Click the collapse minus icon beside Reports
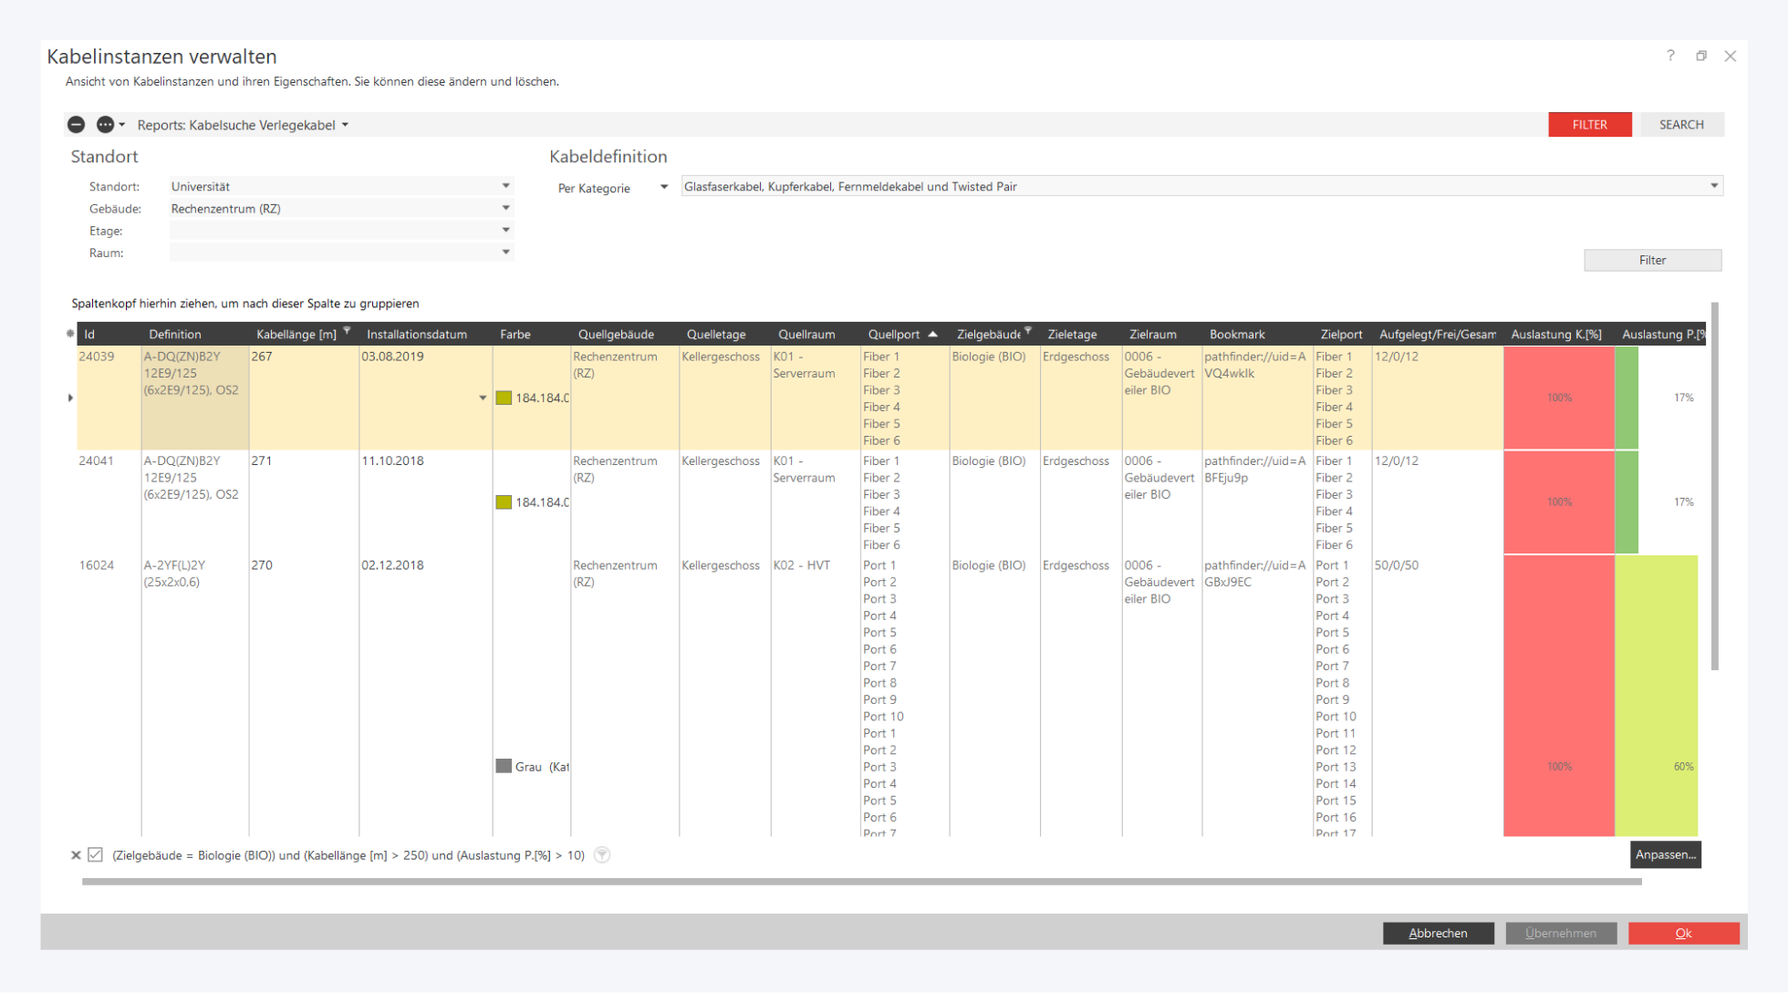Screen dimensions: 1788x993 point(77,125)
